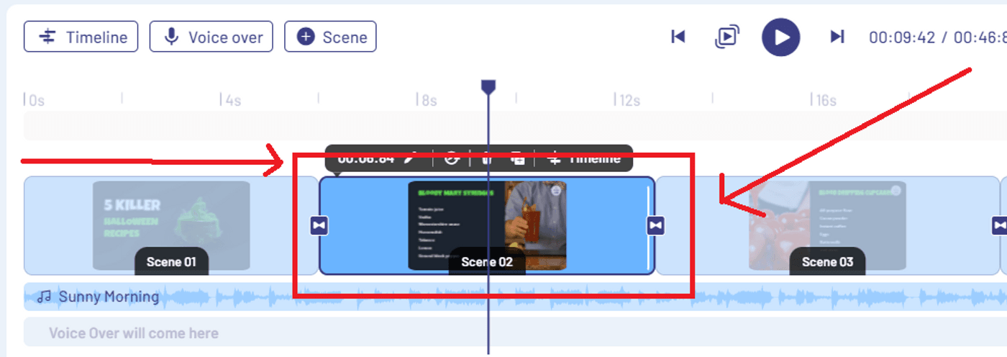Edit scene duration with pencil icon
The image size is (1007, 357).
pyautogui.click(x=410, y=158)
